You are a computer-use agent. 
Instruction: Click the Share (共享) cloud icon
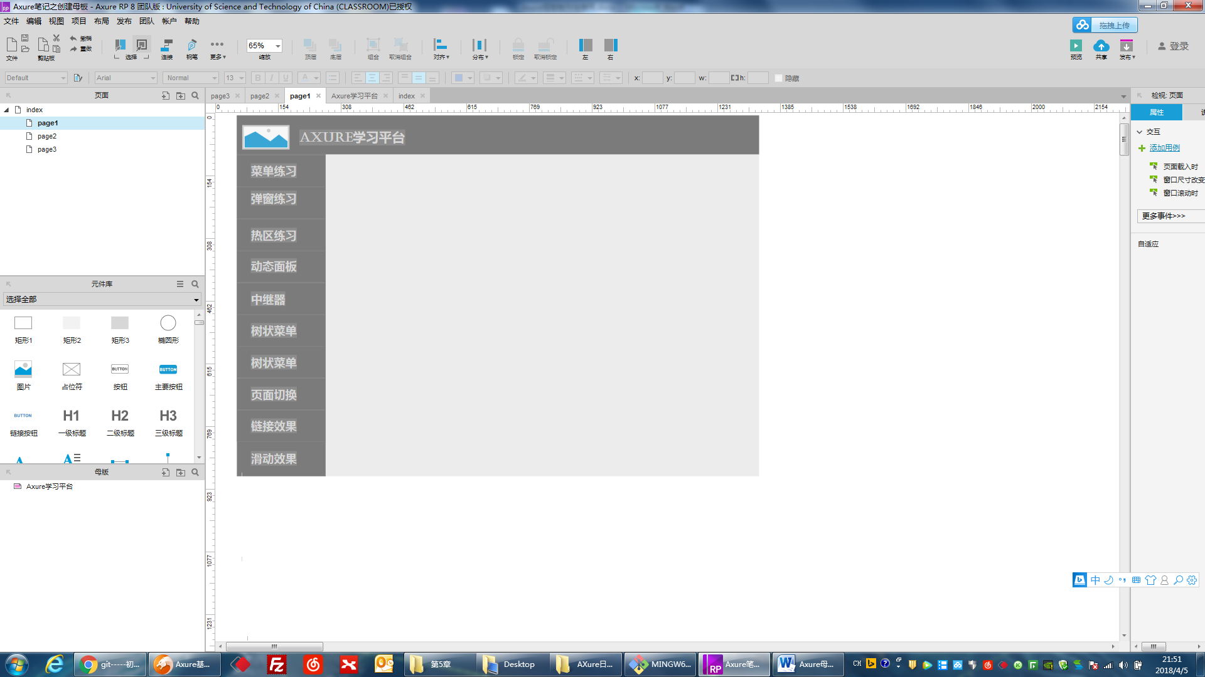(1101, 46)
